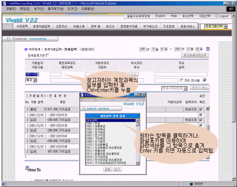Switch to the 보고서 tab
237x187 pixels.
pos(110,26)
